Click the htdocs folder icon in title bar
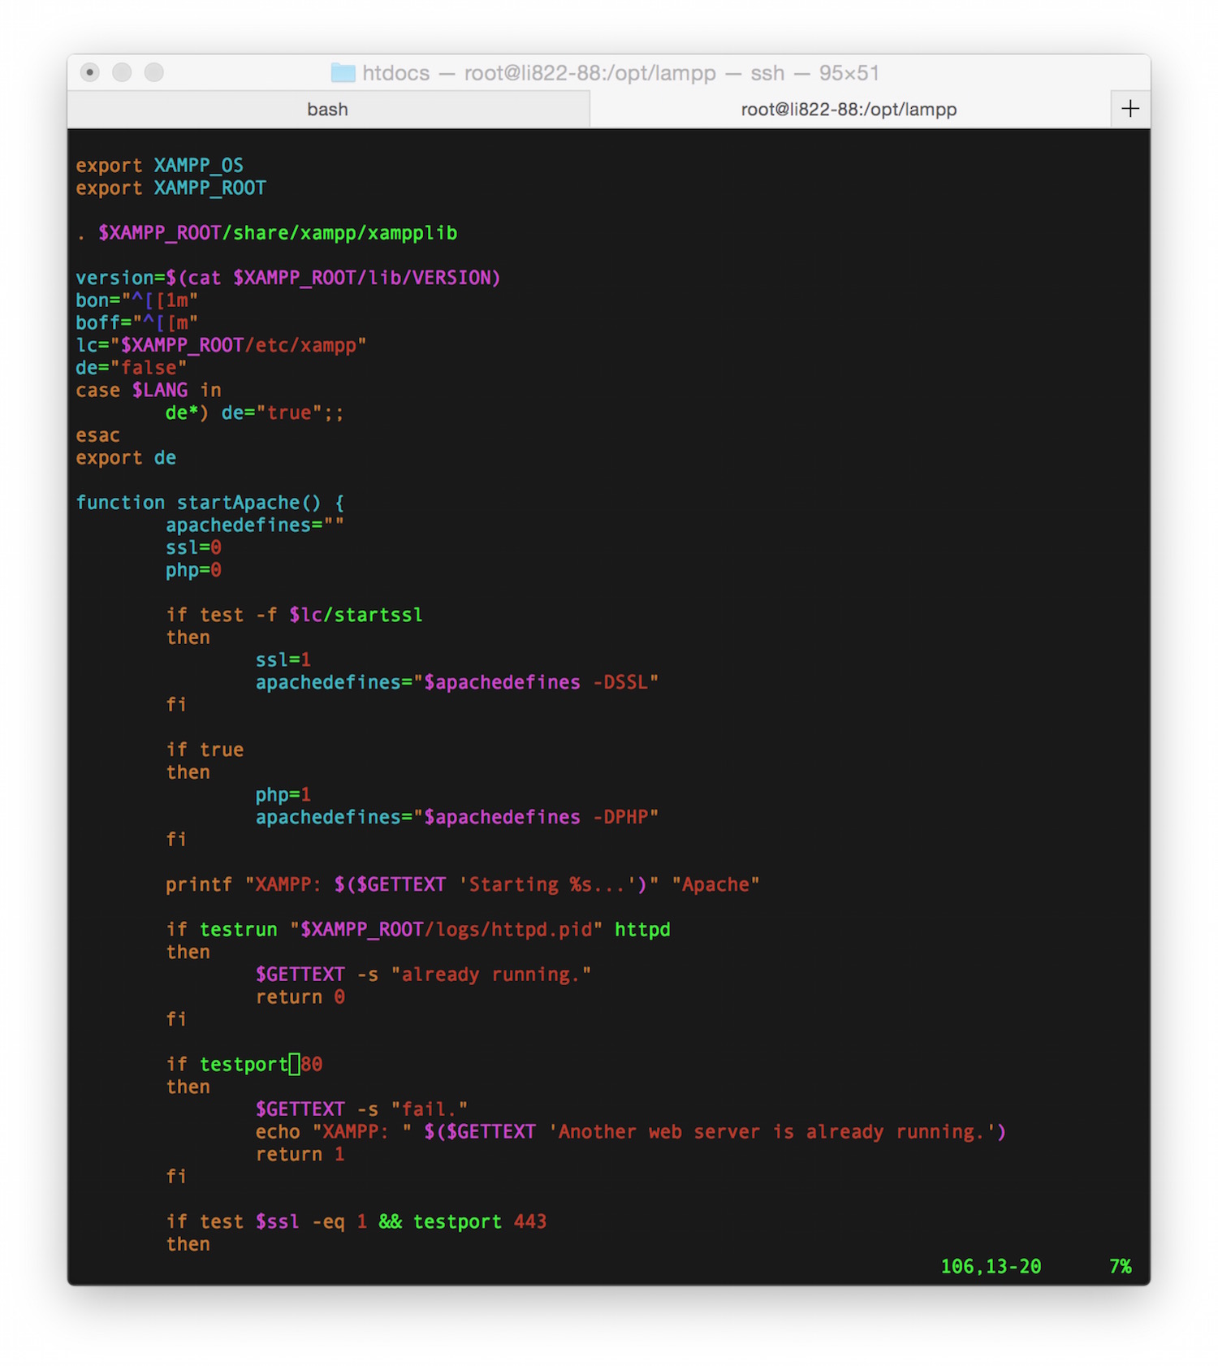 click(x=343, y=73)
